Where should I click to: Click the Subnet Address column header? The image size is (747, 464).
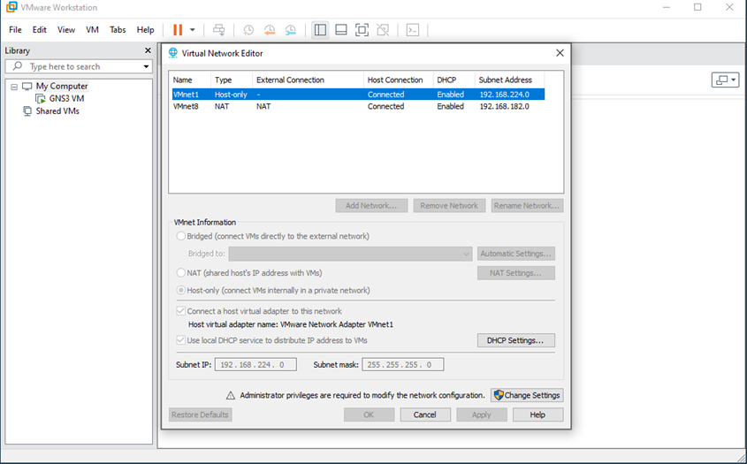(x=509, y=80)
